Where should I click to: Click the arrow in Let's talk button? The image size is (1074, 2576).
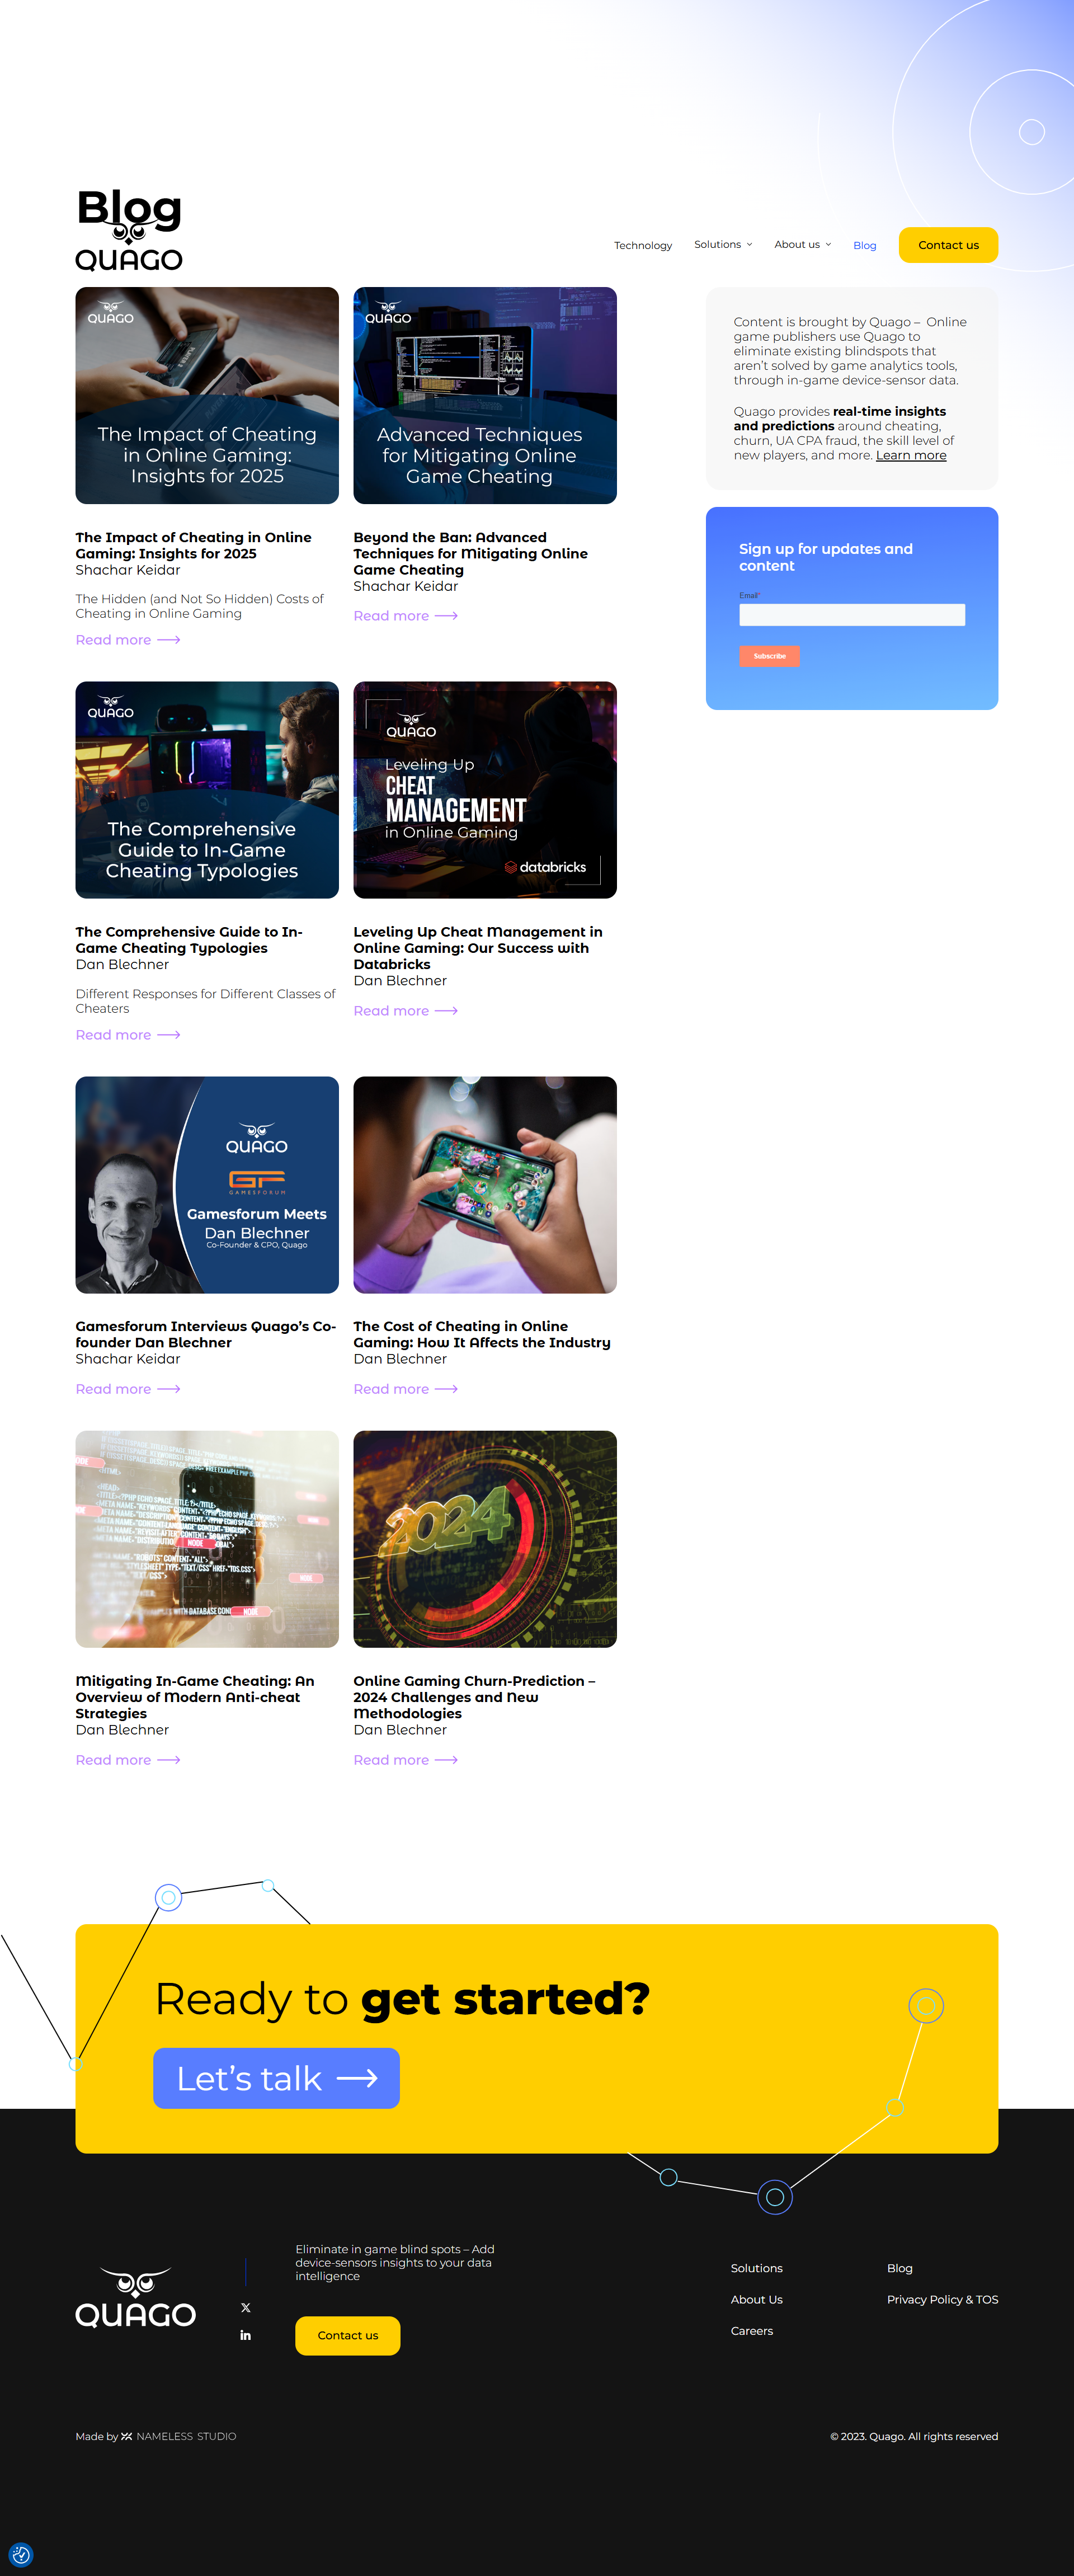tap(357, 2078)
